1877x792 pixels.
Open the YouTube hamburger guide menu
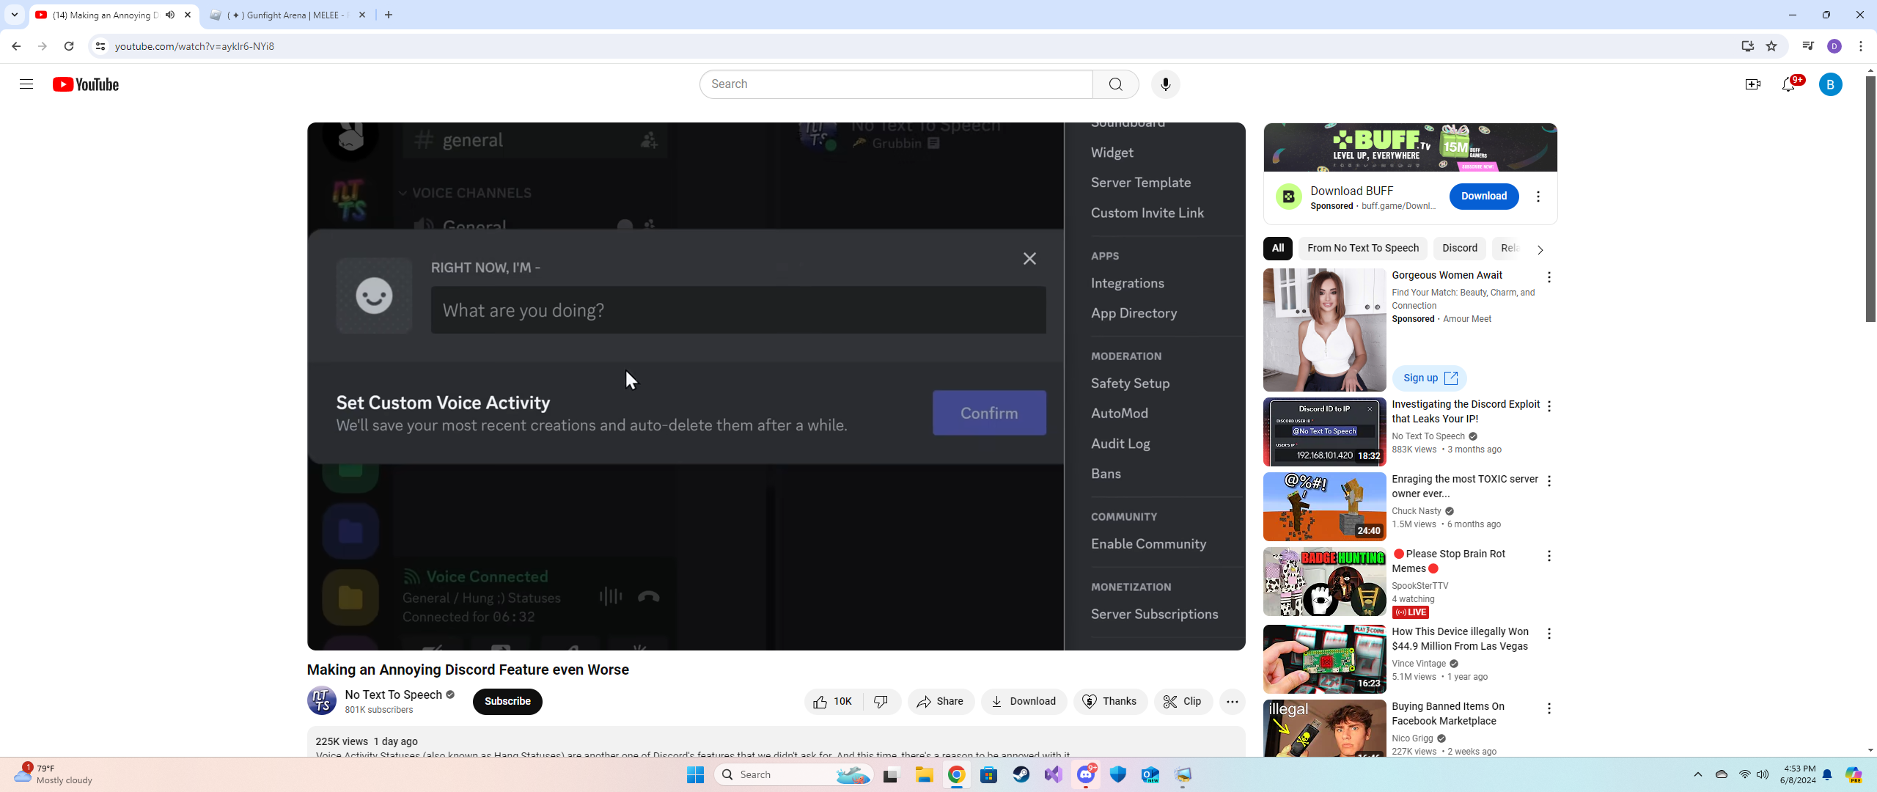coord(26,84)
